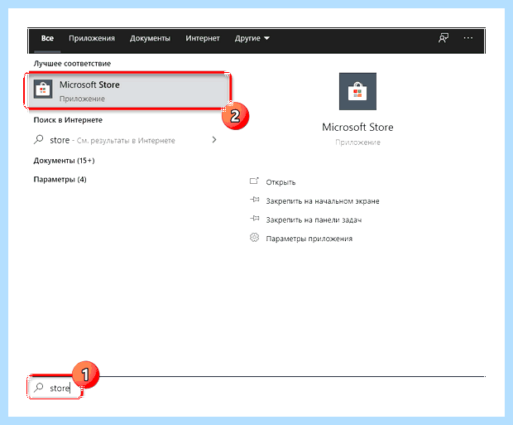Open the three-dot more options menu
Screen dimensions: 513x425
tap(467, 38)
